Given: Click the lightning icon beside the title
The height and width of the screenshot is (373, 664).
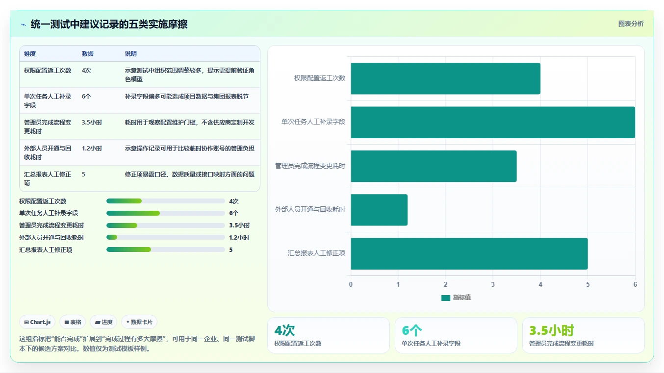Looking at the screenshot, I should (23, 25).
